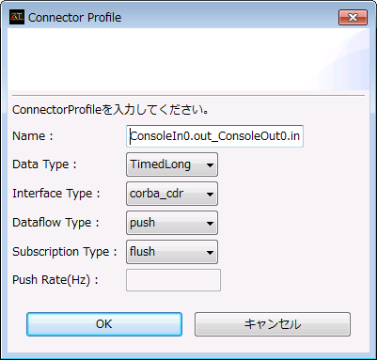This screenshot has height=360, width=377.
Task: Open the flush Subscription Type combo box
Action: coord(172,252)
